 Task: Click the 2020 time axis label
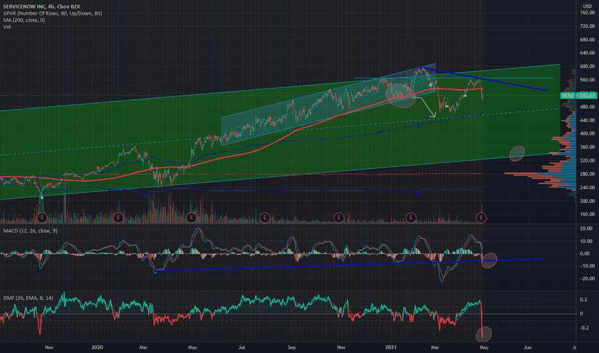97,347
